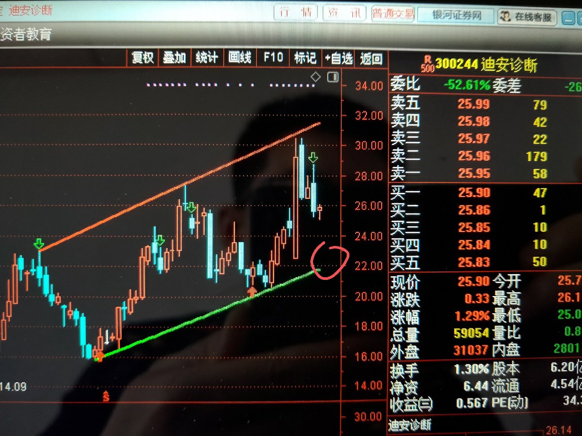Click buy-five price 25.83
The image size is (582, 436).
(474, 262)
